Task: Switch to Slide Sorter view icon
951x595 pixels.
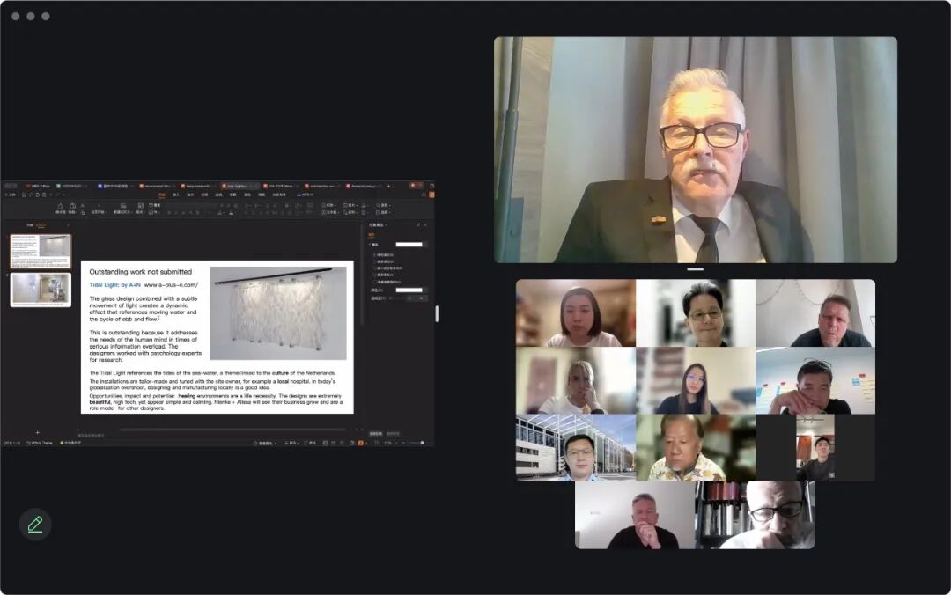Action: pyautogui.click(x=333, y=443)
